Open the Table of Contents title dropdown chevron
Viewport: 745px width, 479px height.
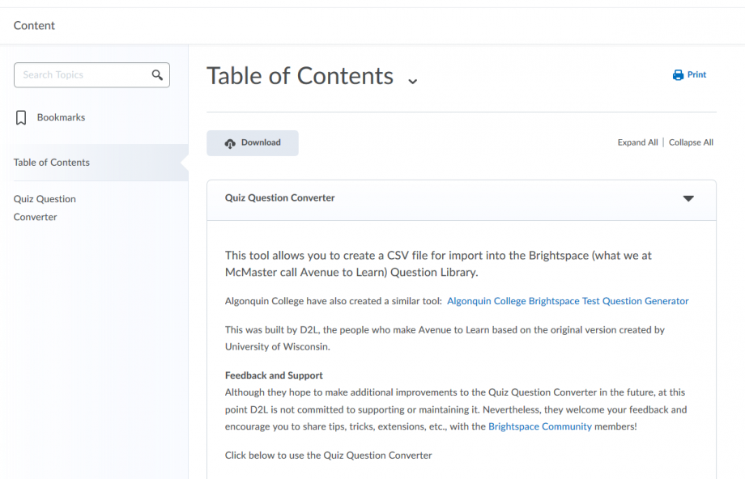tap(413, 82)
